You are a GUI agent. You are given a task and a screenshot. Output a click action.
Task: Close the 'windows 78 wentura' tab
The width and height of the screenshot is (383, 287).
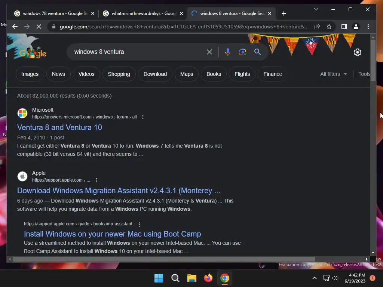pos(93,13)
